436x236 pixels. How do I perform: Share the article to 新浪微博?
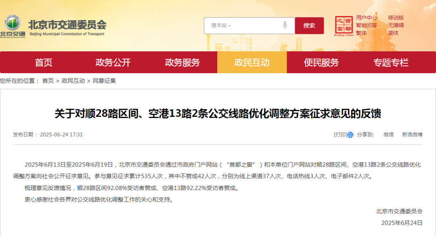click(412, 135)
